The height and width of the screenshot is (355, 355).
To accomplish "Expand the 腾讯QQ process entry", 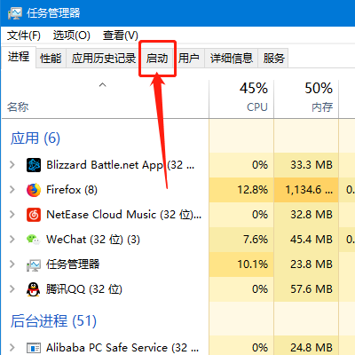I will click(x=12, y=289).
